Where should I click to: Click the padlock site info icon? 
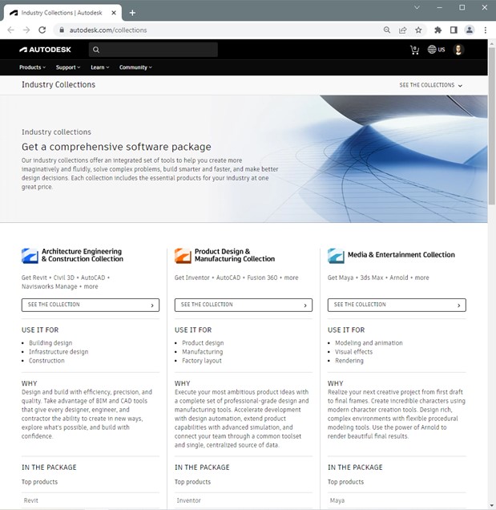point(62,30)
